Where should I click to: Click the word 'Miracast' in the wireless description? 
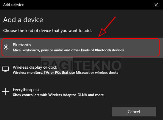pyautogui.click(x=83, y=73)
